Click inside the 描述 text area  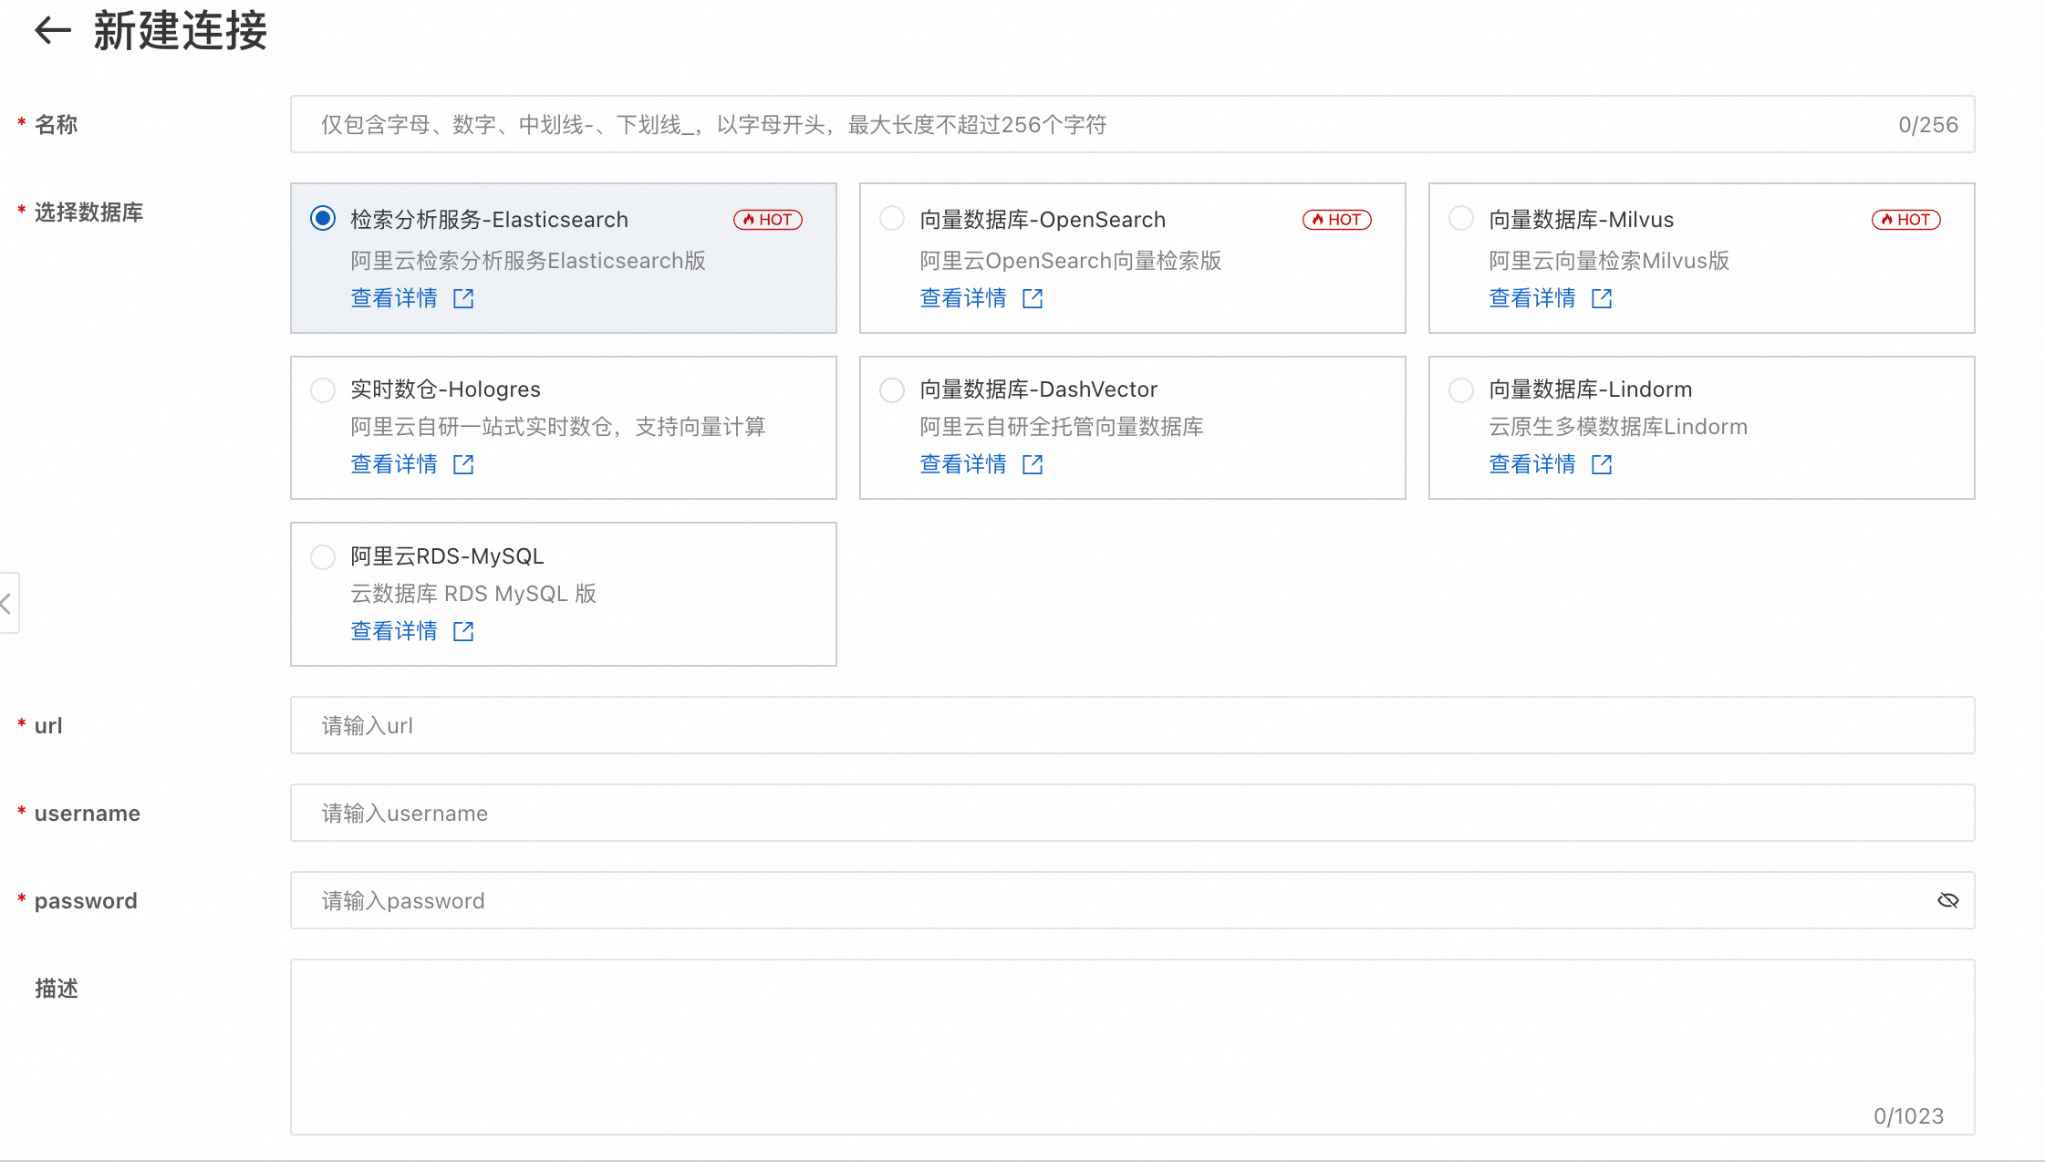(x=1131, y=1040)
